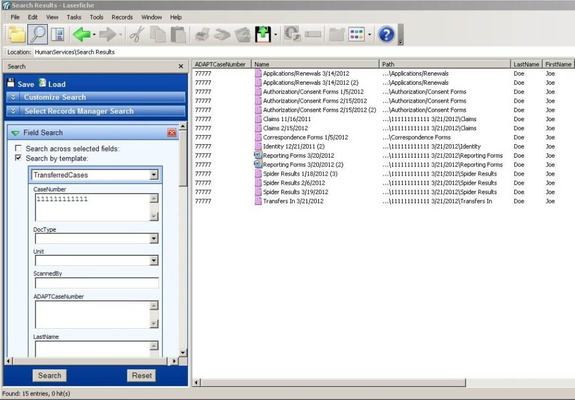
Task: Open back arrow history dropdown
Action: coord(94,35)
